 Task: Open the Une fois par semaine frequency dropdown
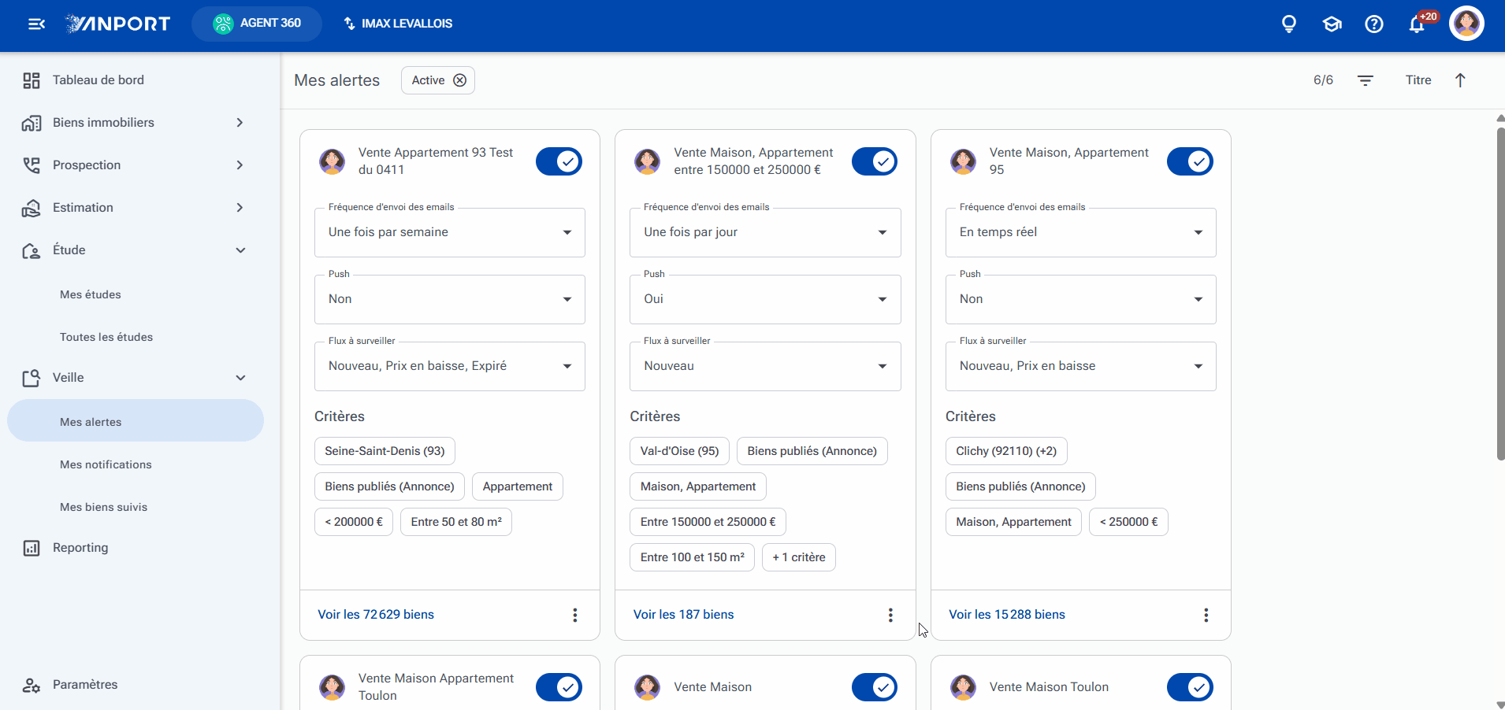tap(450, 232)
